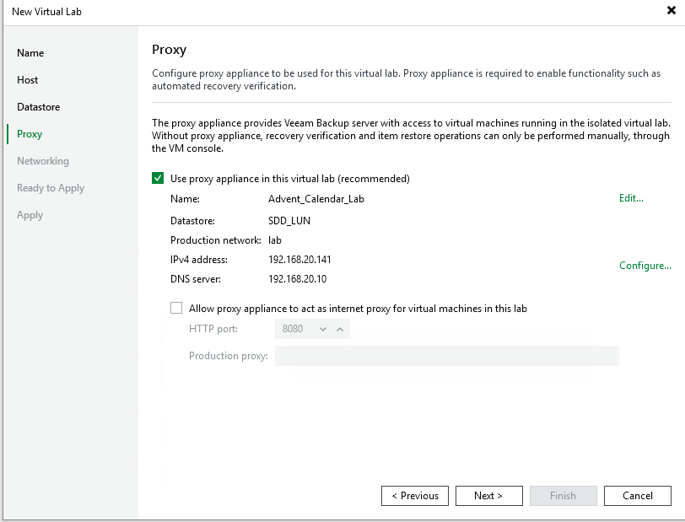
Task: Open the Configure... link for network settings
Action: pos(645,266)
